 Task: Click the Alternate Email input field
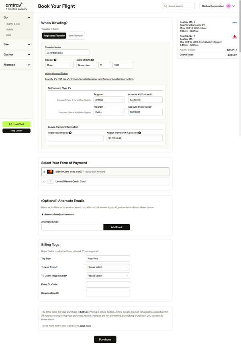point(72,227)
